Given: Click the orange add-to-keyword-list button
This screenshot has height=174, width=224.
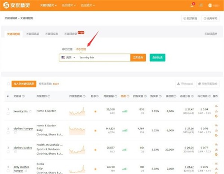Looking at the screenshot, I should [x=24, y=84].
